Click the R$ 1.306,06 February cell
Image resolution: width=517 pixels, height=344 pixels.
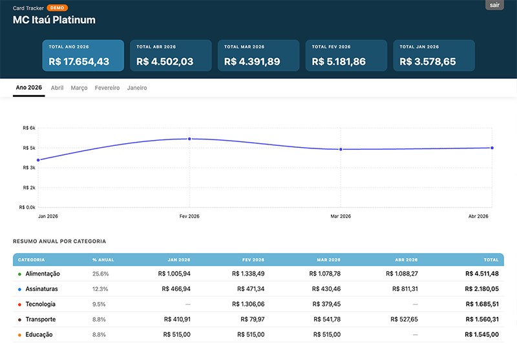[248, 304]
